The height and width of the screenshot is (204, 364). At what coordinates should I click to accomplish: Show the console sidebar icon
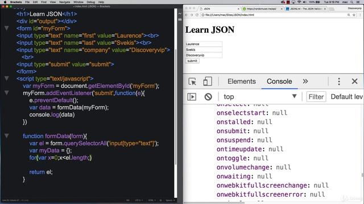tap(192, 97)
